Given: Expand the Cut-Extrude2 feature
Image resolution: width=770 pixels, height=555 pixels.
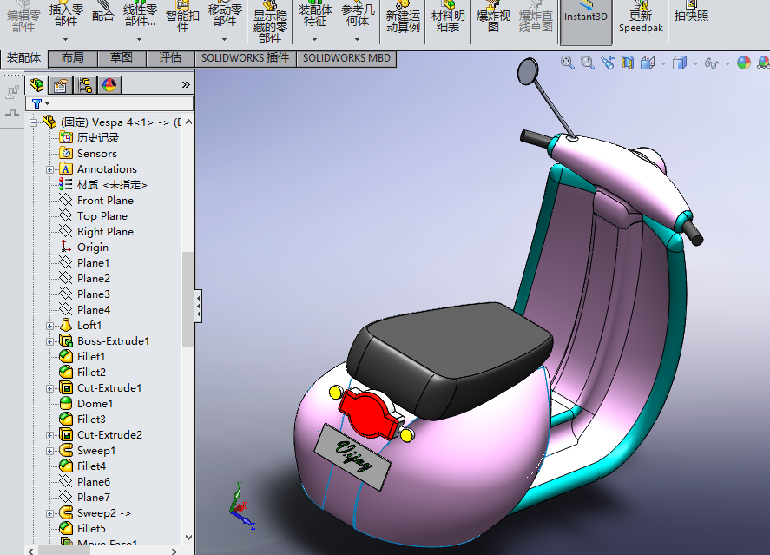Looking at the screenshot, I should (x=50, y=435).
